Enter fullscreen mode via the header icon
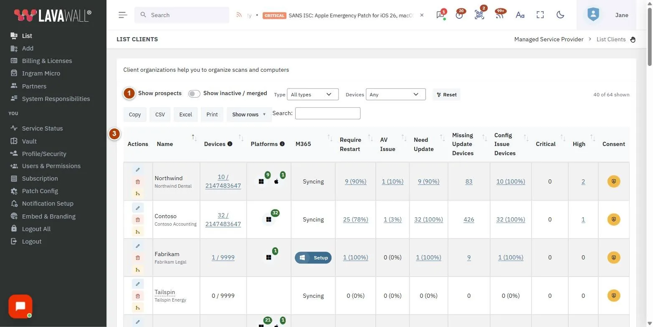Image resolution: width=653 pixels, height=327 pixels. [540, 15]
